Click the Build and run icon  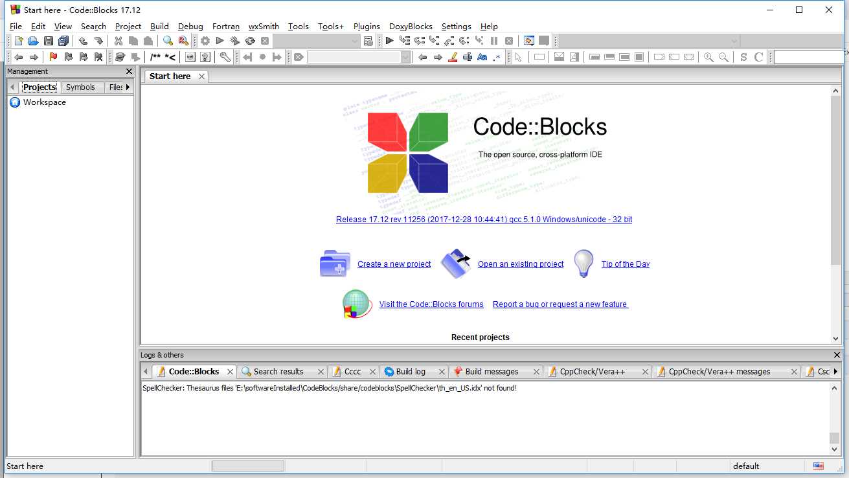pos(235,41)
